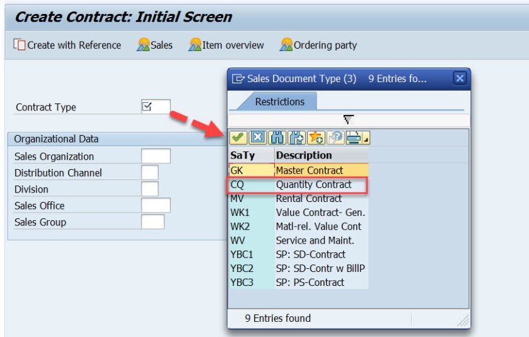The width and height of the screenshot is (529, 337).
Task: Select the Quantity Contract entry
Action: pyautogui.click(x=322, y=185)
